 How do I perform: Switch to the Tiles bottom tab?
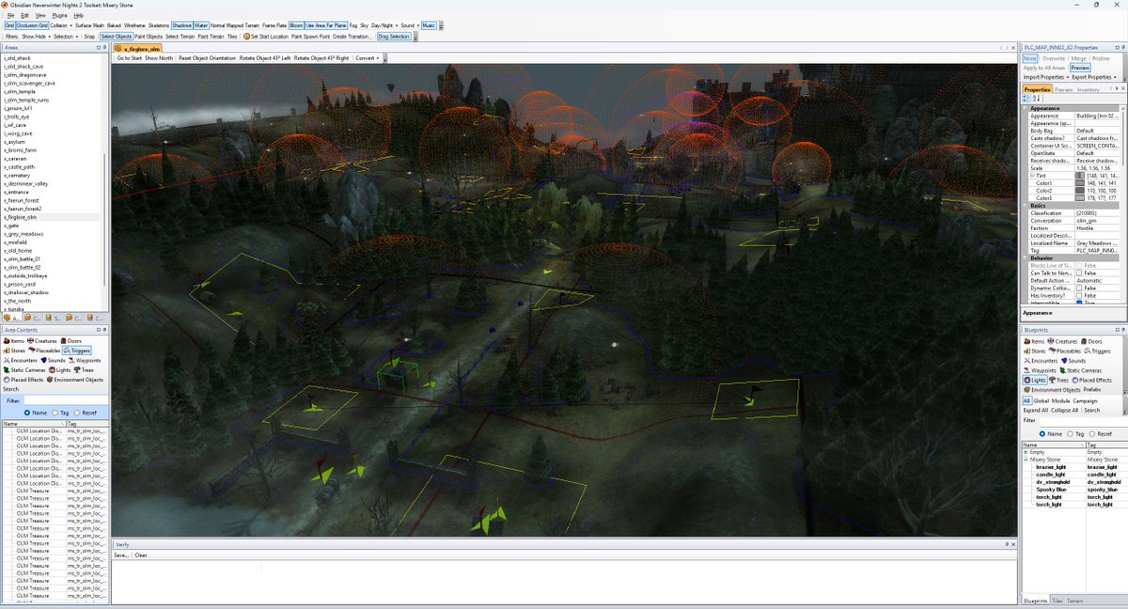(1057, 600)
